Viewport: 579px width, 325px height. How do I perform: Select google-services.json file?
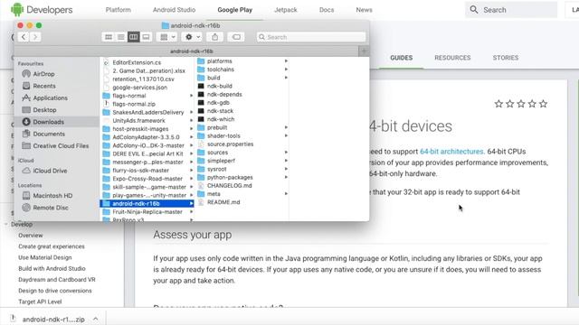pos(139,88)
